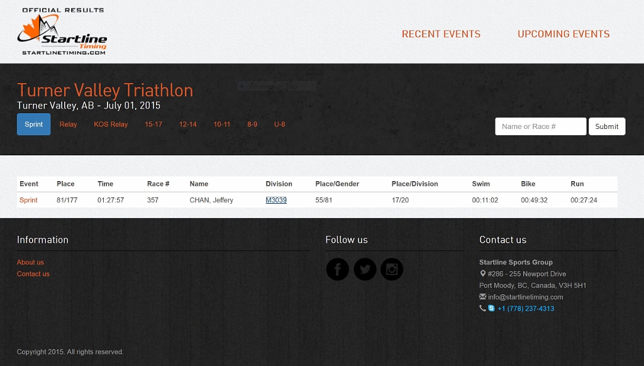Focus the Name or Race # search field
This screenshot has width=644, height=366.
[540, 126]
